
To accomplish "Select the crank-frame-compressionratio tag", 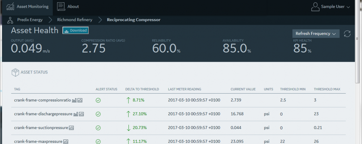I will [x=43, y=100].
